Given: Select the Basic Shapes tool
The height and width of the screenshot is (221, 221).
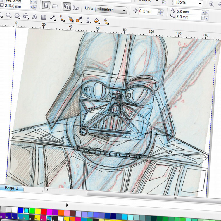Looking at the screenshot, I should click(x=26, y=16).
